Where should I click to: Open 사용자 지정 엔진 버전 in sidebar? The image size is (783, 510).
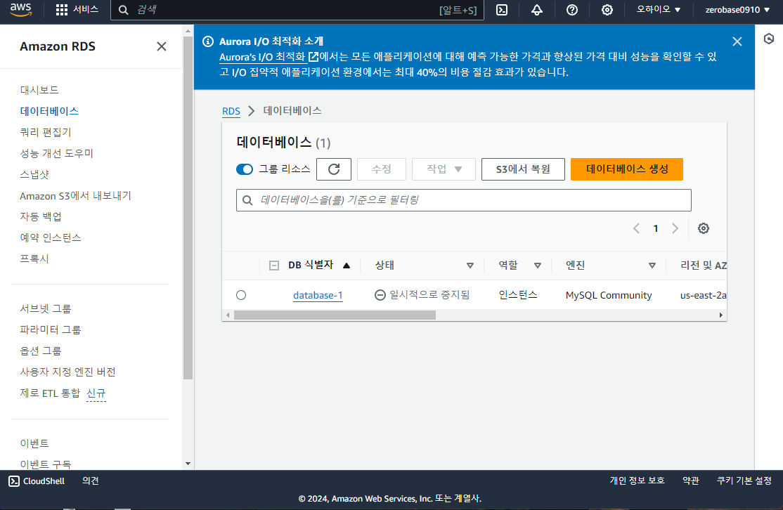coord(67,372)
